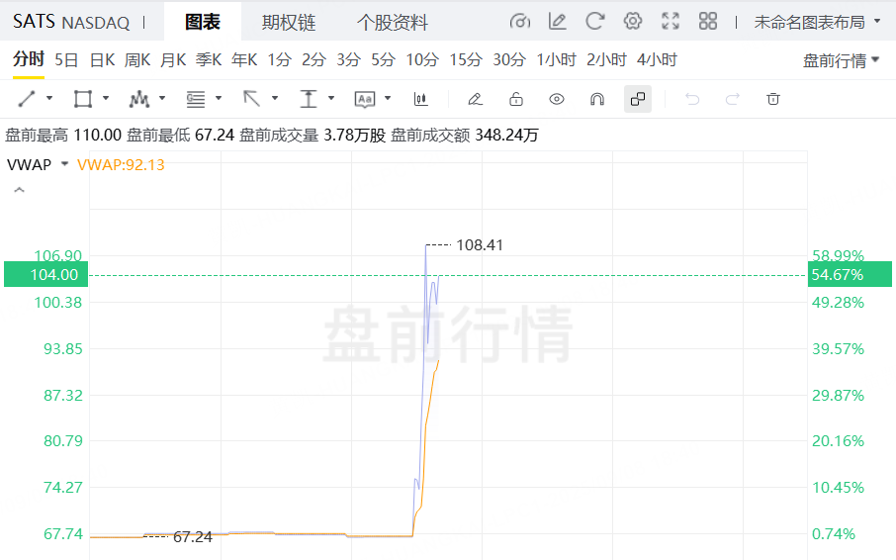Enter fullscreen chart mode
This screenshot has height=560, width=896.
(671, 22)
